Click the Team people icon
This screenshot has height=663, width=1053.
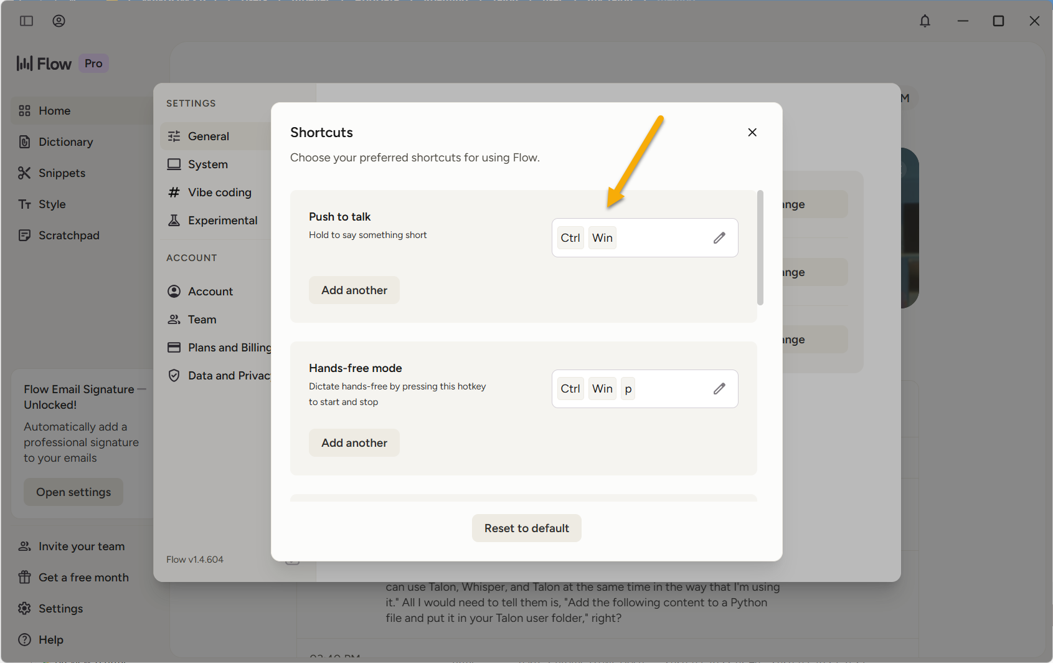174,320
